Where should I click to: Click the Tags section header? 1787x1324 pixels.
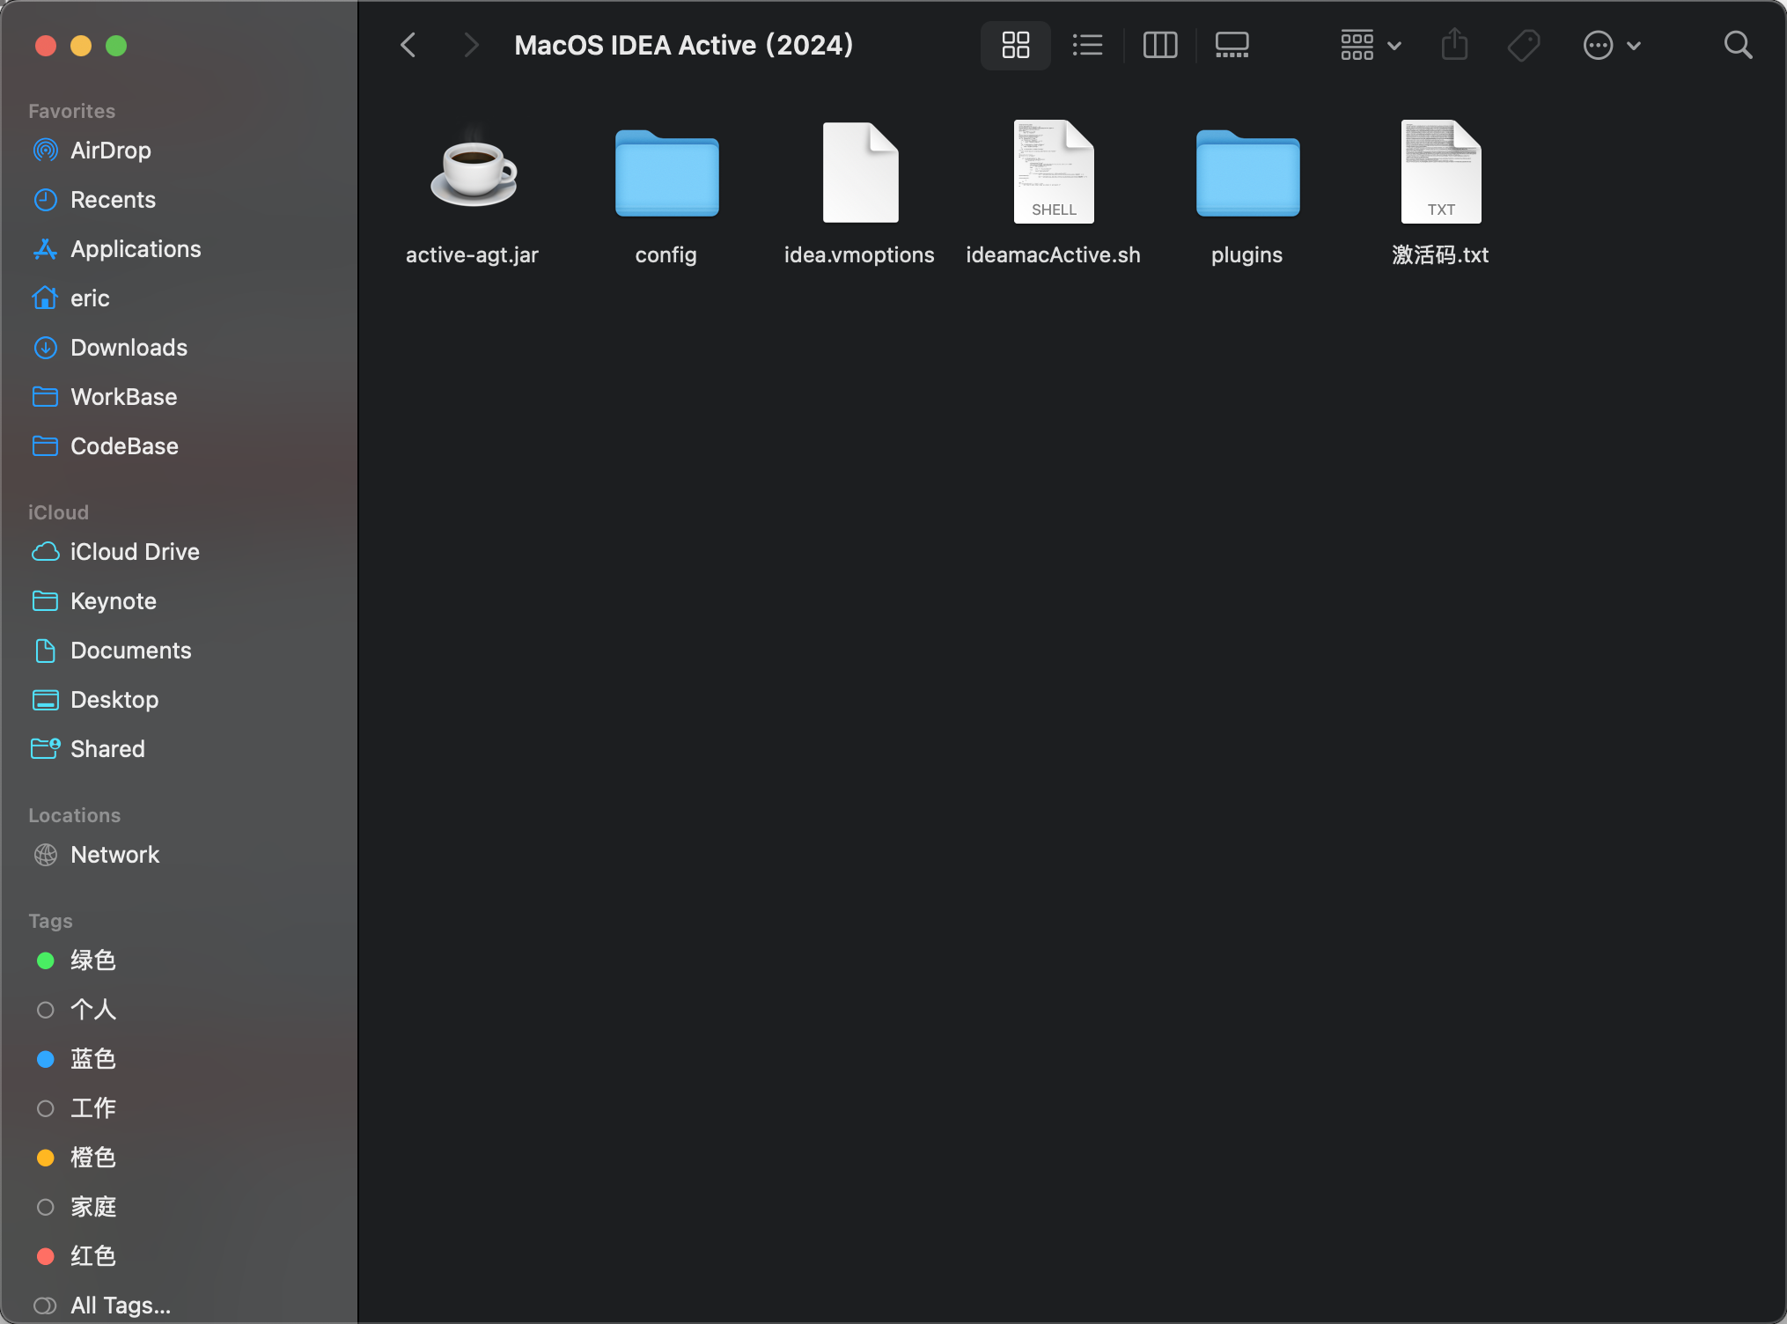(50, 921)
